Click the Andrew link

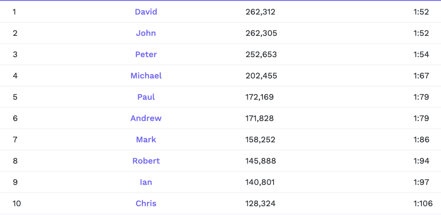tap(146, 118)
